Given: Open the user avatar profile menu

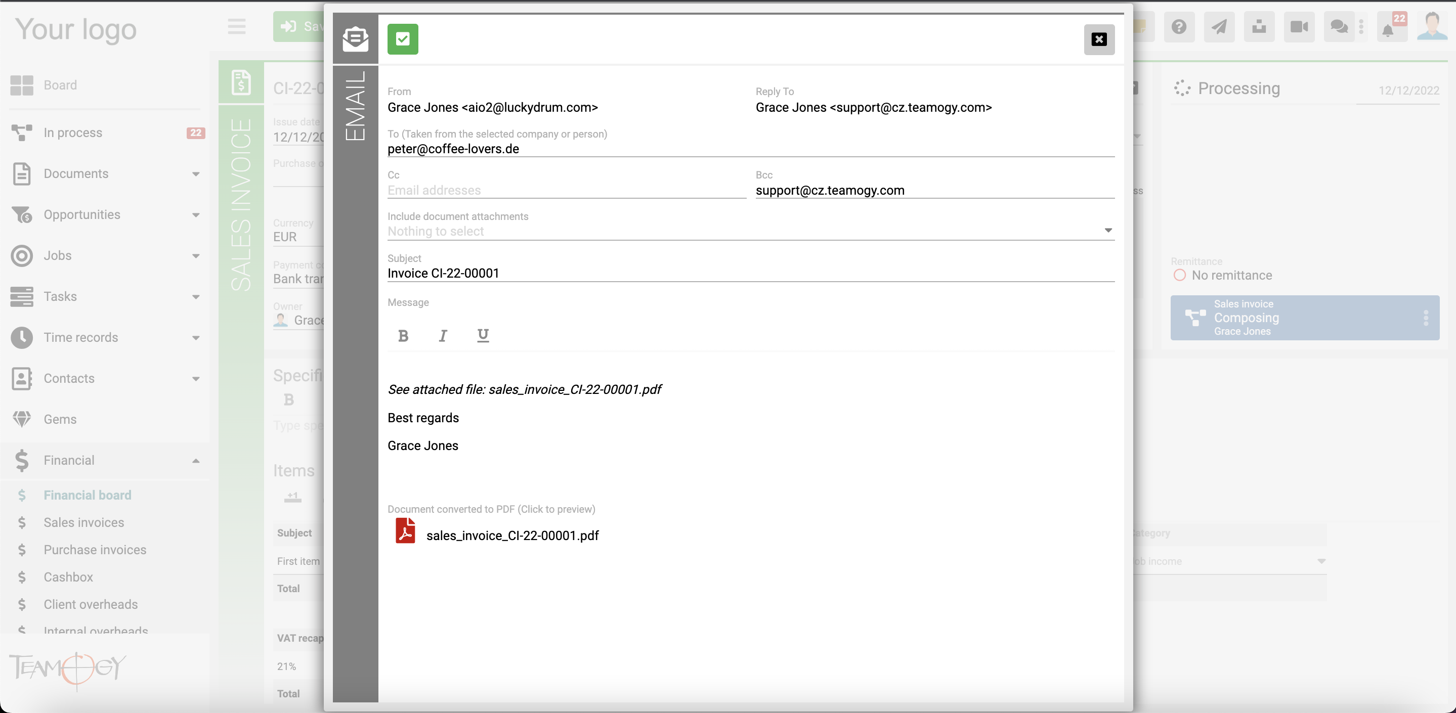Looking at the screenshot, I should [1432, 27].
